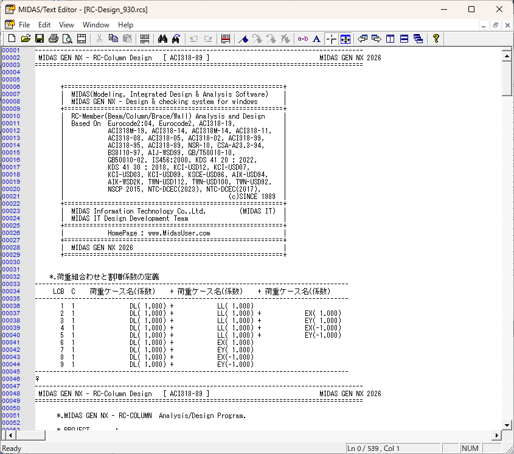The image size is (514, 454).
Task: Redo the action in the toolbar
Action: [x=208, y=39]
